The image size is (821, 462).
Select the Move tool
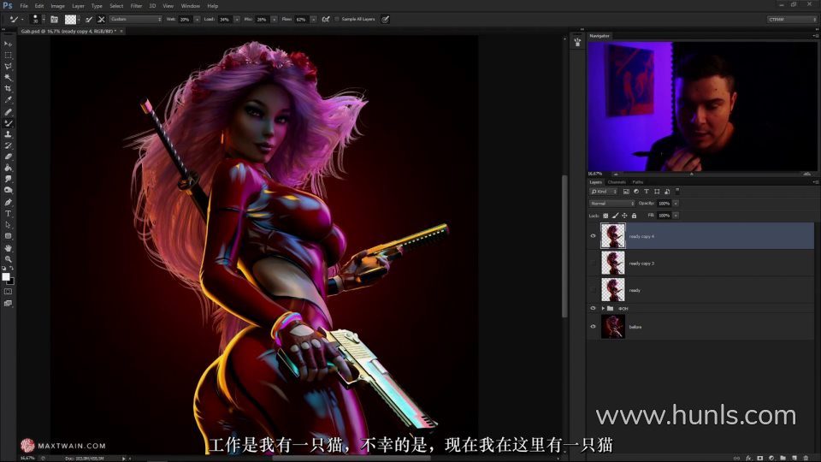[x=8, y=44]
